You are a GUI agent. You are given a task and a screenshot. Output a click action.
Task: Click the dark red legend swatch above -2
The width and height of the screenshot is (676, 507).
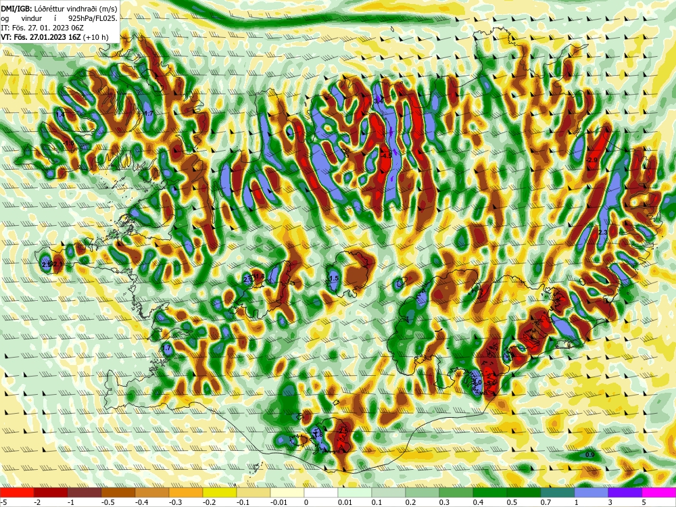pos(51,492)
